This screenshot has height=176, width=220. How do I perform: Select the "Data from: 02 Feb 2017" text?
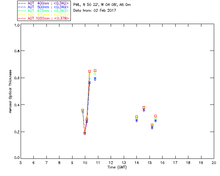[95, 10]
